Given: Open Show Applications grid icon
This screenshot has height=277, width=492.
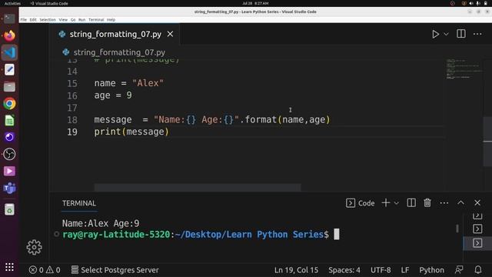Looking at the screenshot, I should (9, 267).
